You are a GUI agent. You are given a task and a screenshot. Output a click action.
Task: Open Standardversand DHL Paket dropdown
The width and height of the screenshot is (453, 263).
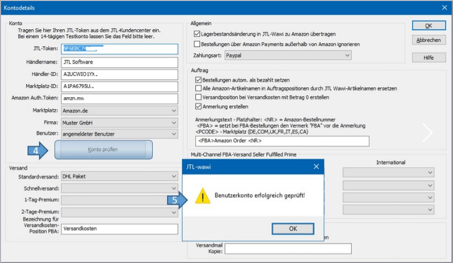tap(119, 176)
